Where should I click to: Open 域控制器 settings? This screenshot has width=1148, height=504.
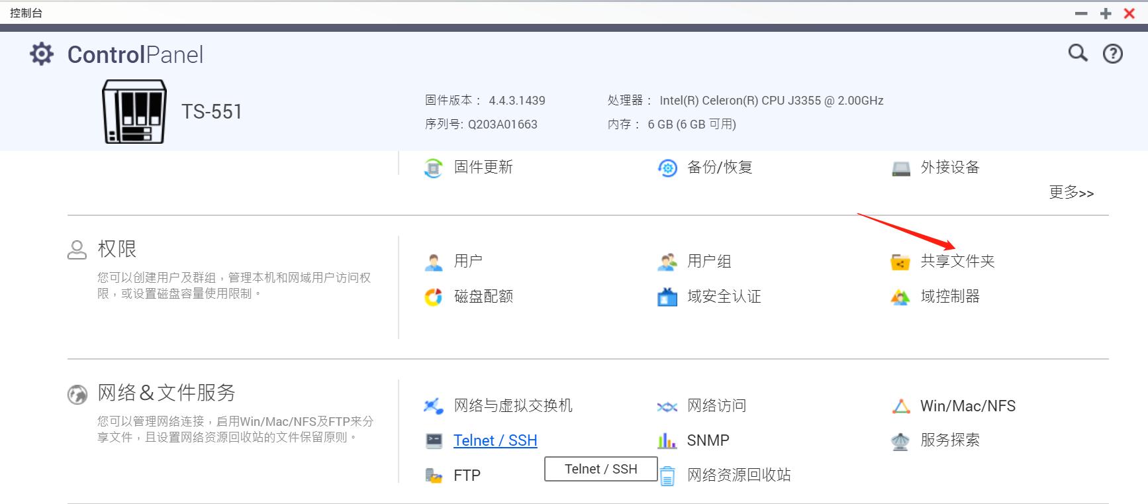tap(950, 296)
